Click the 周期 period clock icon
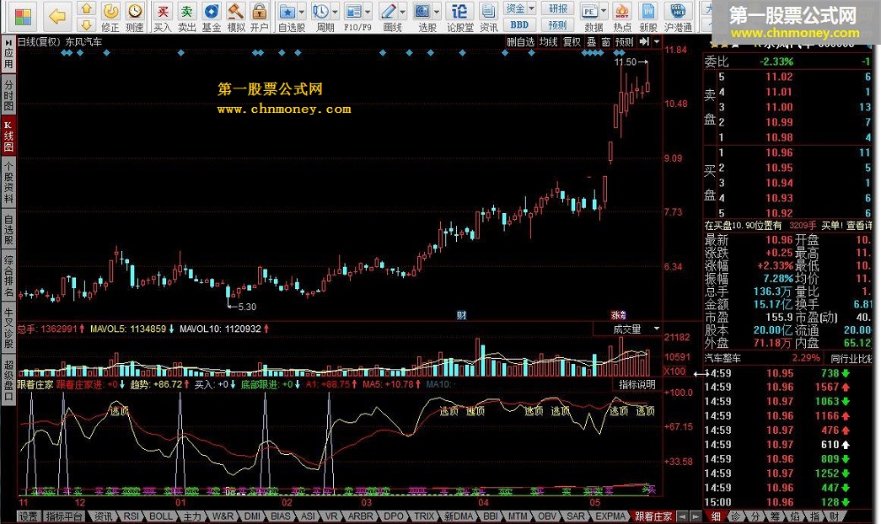Image resolution: width=881 pixels, height=524 pixels. pos(322,17)
